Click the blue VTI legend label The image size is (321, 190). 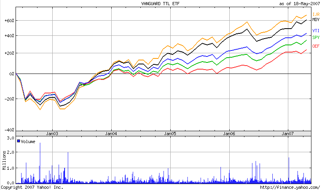tap(315, 31)
